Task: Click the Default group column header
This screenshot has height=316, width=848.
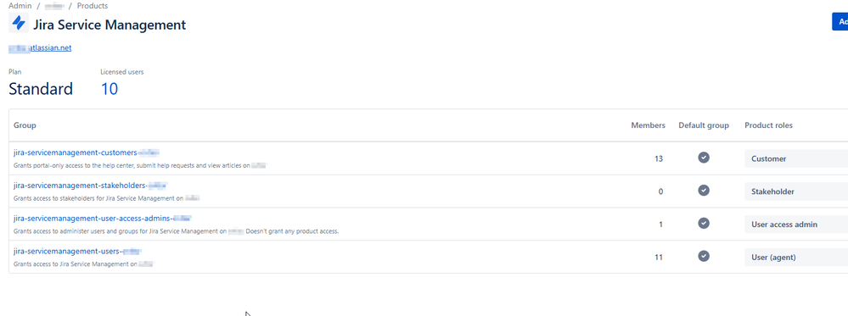Action: point(704,125)
